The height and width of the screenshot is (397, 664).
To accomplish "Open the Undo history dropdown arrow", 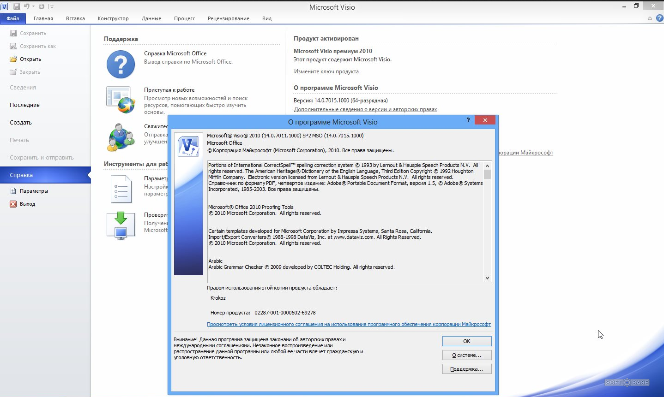I will (x=33, y=6).
